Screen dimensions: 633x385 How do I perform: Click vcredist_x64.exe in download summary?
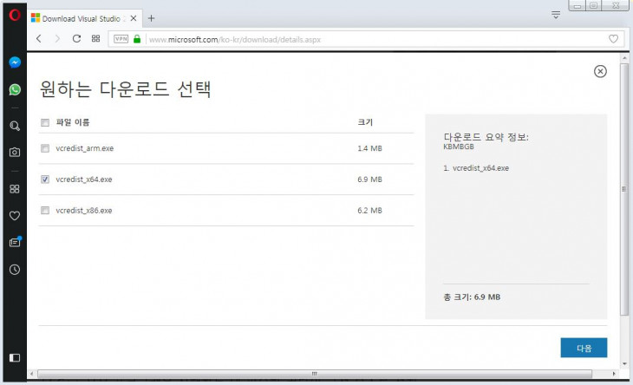(x=480, y=168)
